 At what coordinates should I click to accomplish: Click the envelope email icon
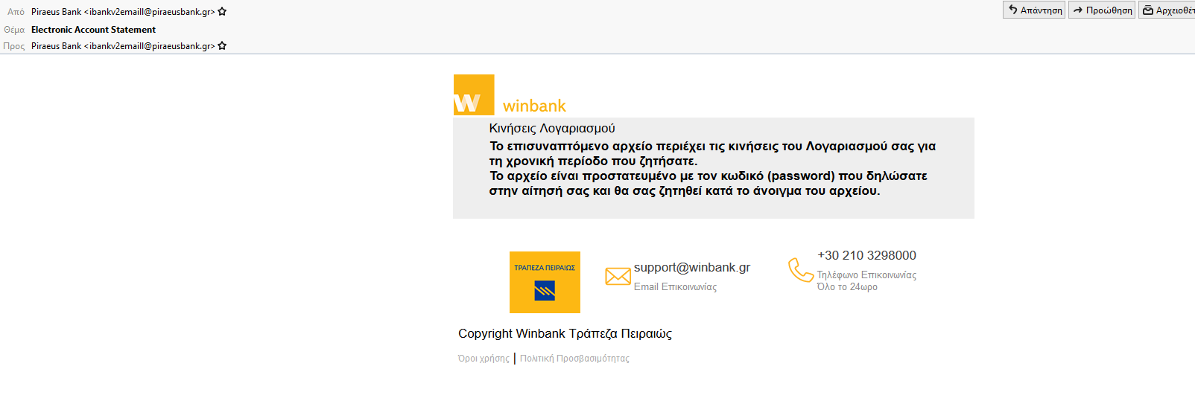coord(618,277)
